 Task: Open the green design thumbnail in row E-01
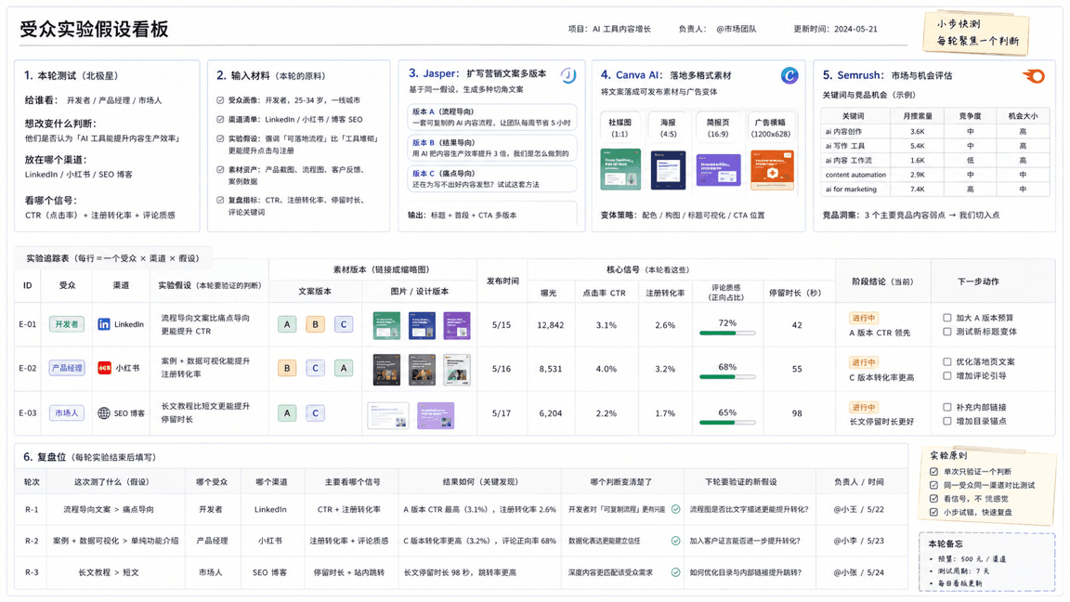pyautogui.click(x=387, y=325)
